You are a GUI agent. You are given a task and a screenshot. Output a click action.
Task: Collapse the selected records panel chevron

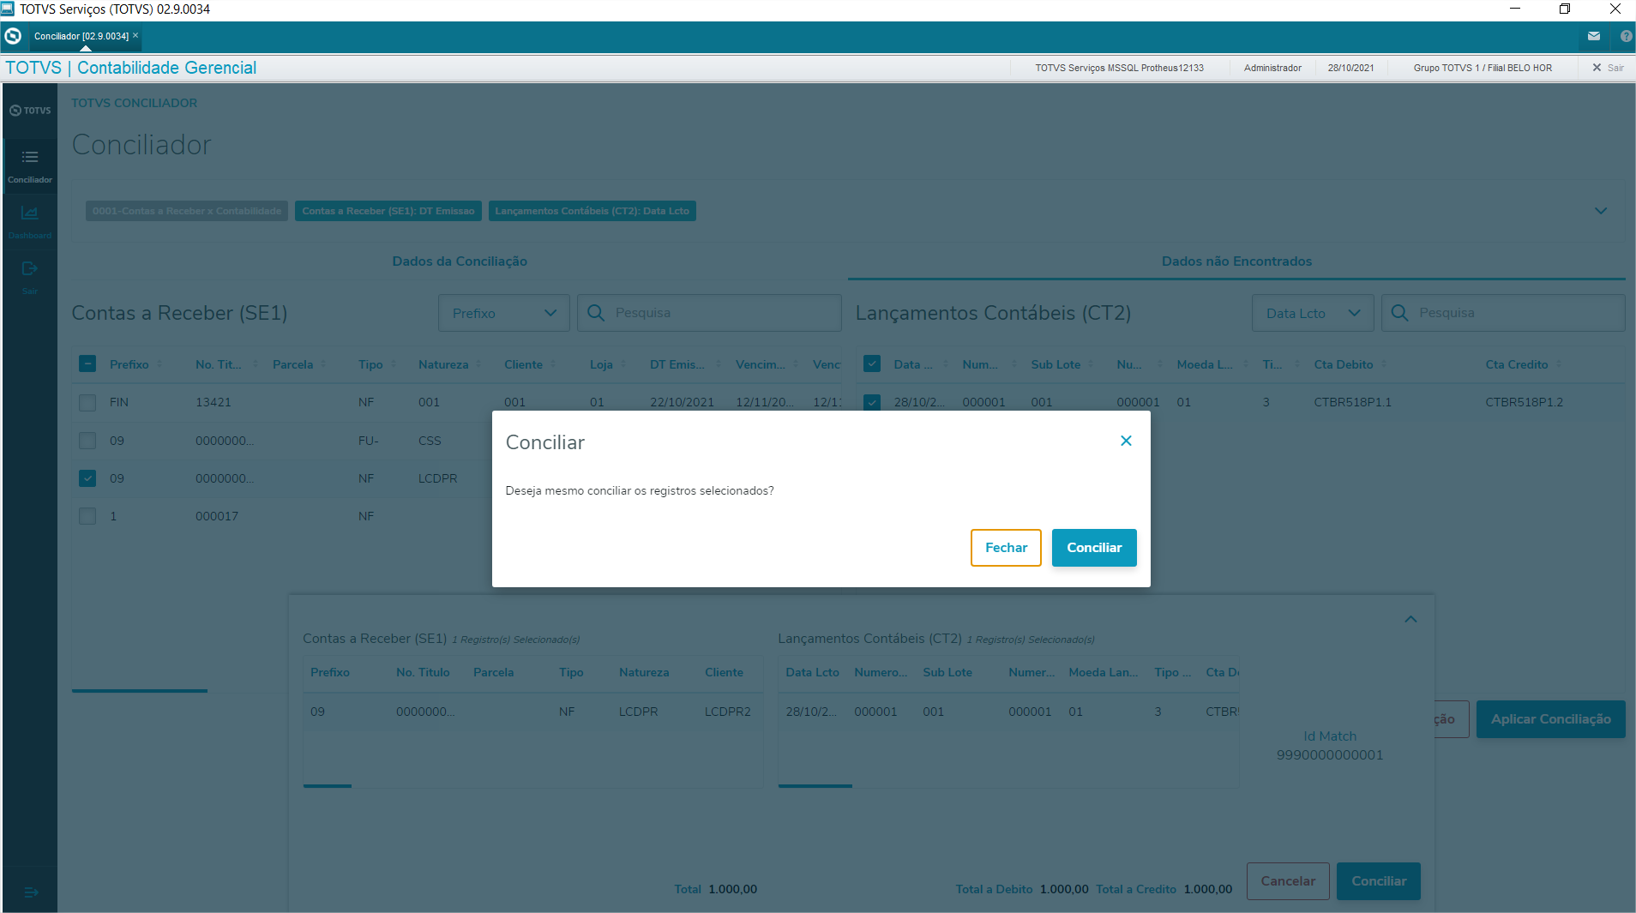click(x=1410, y=619)
